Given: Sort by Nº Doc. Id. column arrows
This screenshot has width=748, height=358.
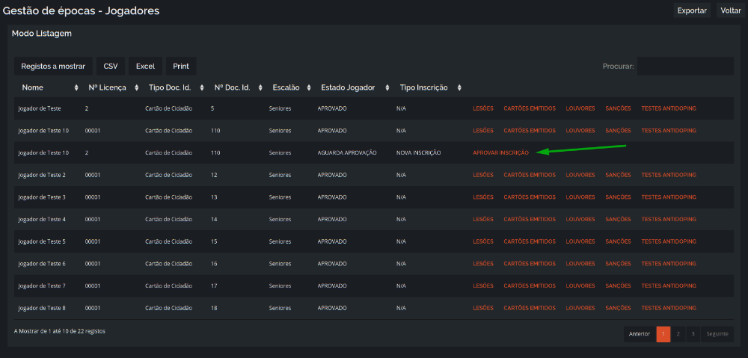Looking at the screenshot, I should 260,87.
